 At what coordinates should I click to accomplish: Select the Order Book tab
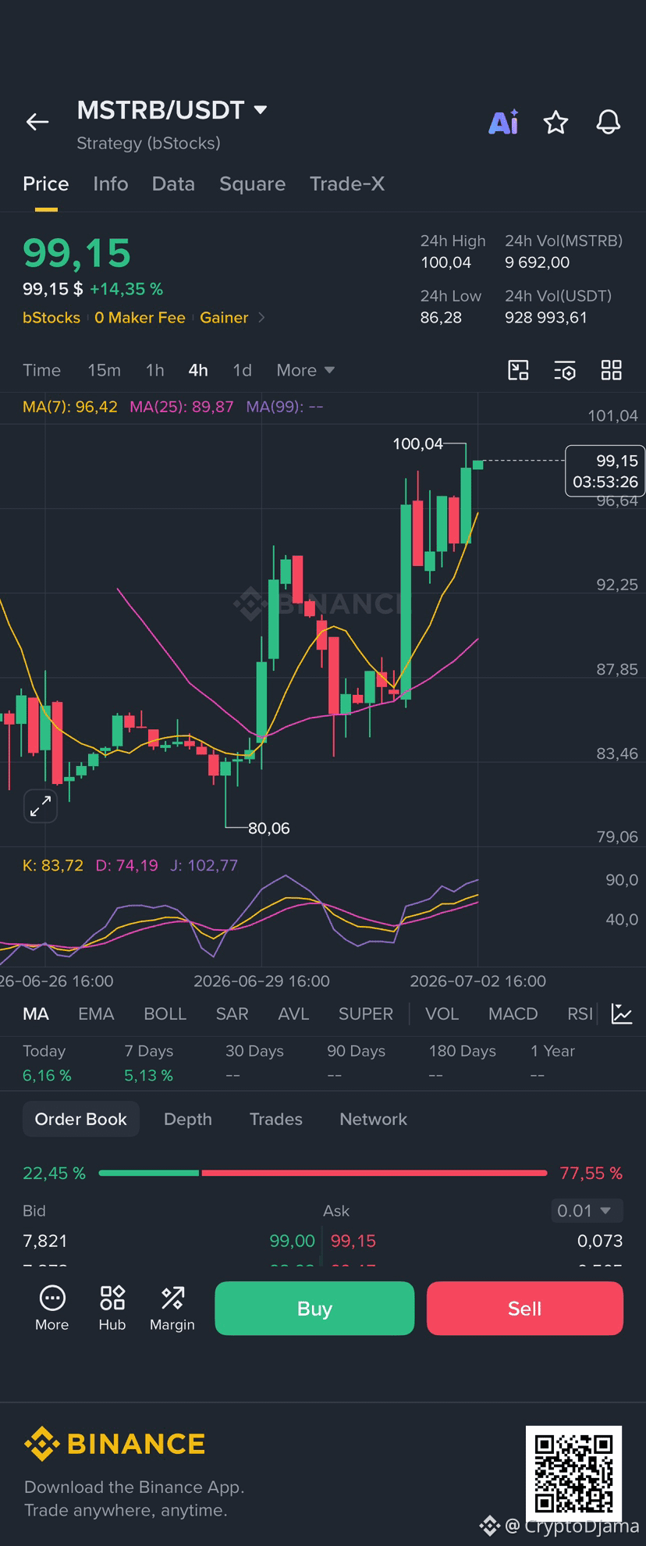(80, 1119)
